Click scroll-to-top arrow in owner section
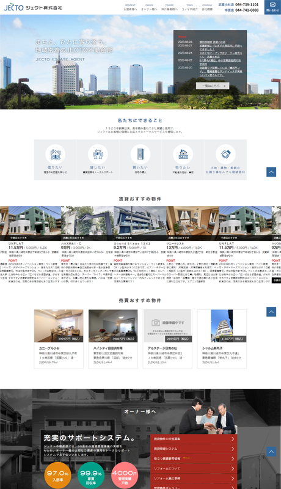This screenshot has width=281, height=489. [271, 451]
